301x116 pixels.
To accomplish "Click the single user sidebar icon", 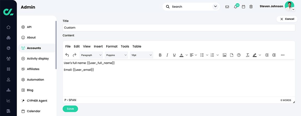I will coord(8,79).
